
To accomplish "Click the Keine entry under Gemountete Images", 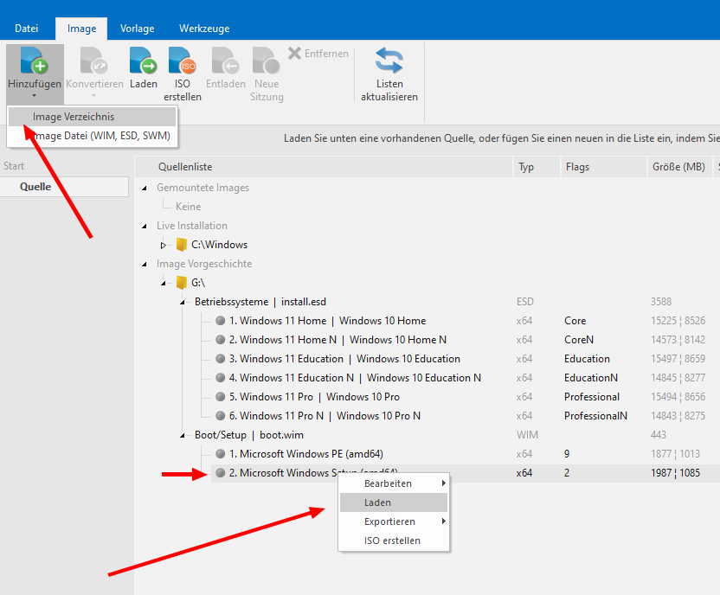I will (x=188, y=207).
